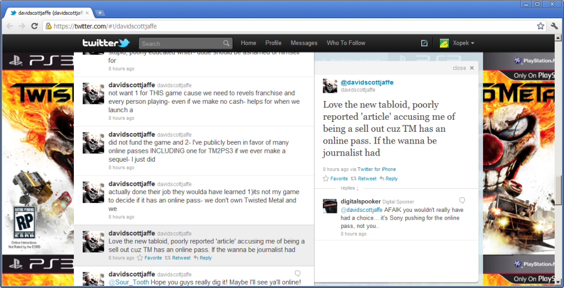Open Who To Follow
The height and width of the screenshot is (288, 564).
346,43
